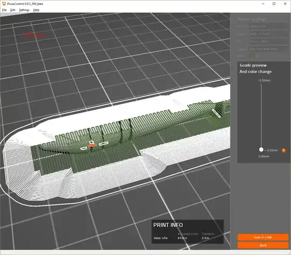Click the orange layer marker on the model
This screenshot has height=255, width=291.
(x=91, y=146)
